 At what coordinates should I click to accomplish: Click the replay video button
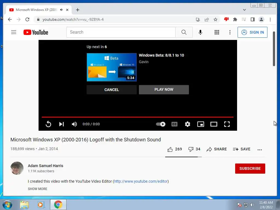48,124
